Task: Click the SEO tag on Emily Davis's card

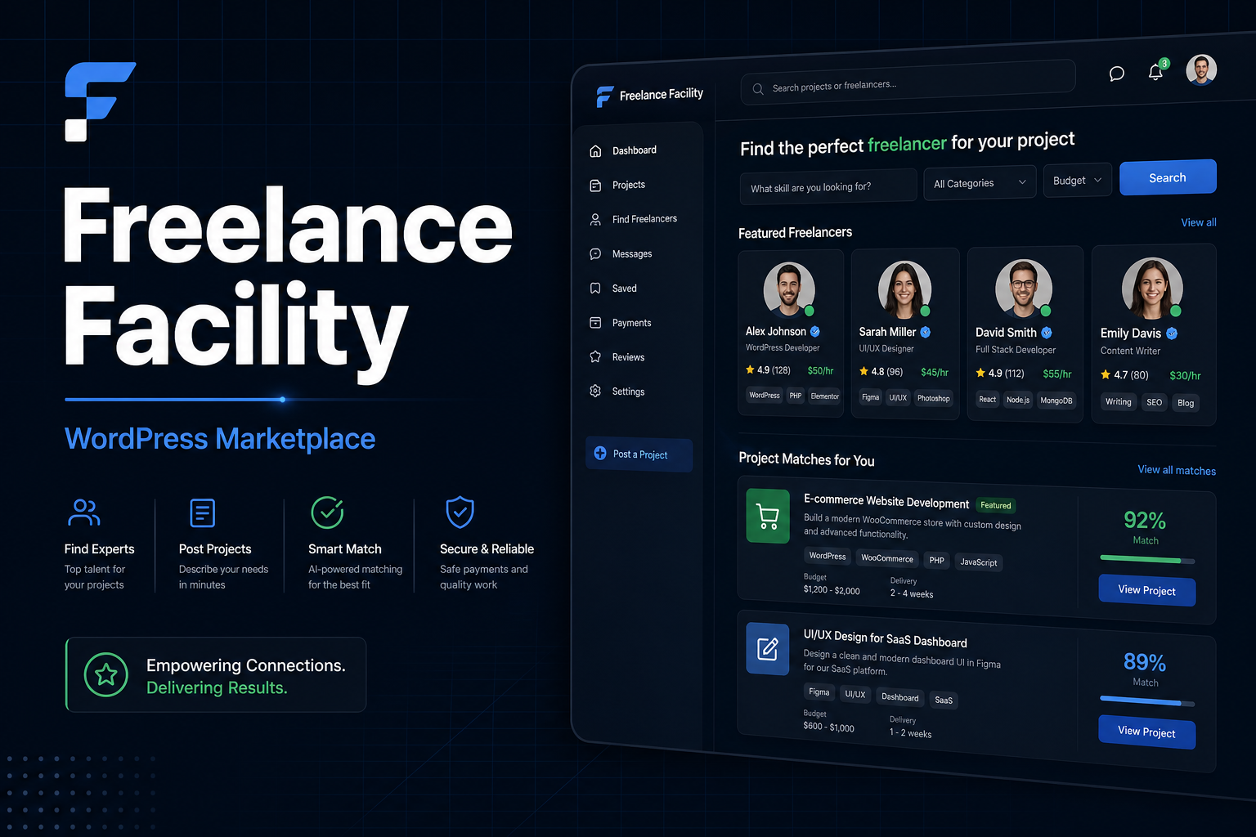Action: 1155,402
